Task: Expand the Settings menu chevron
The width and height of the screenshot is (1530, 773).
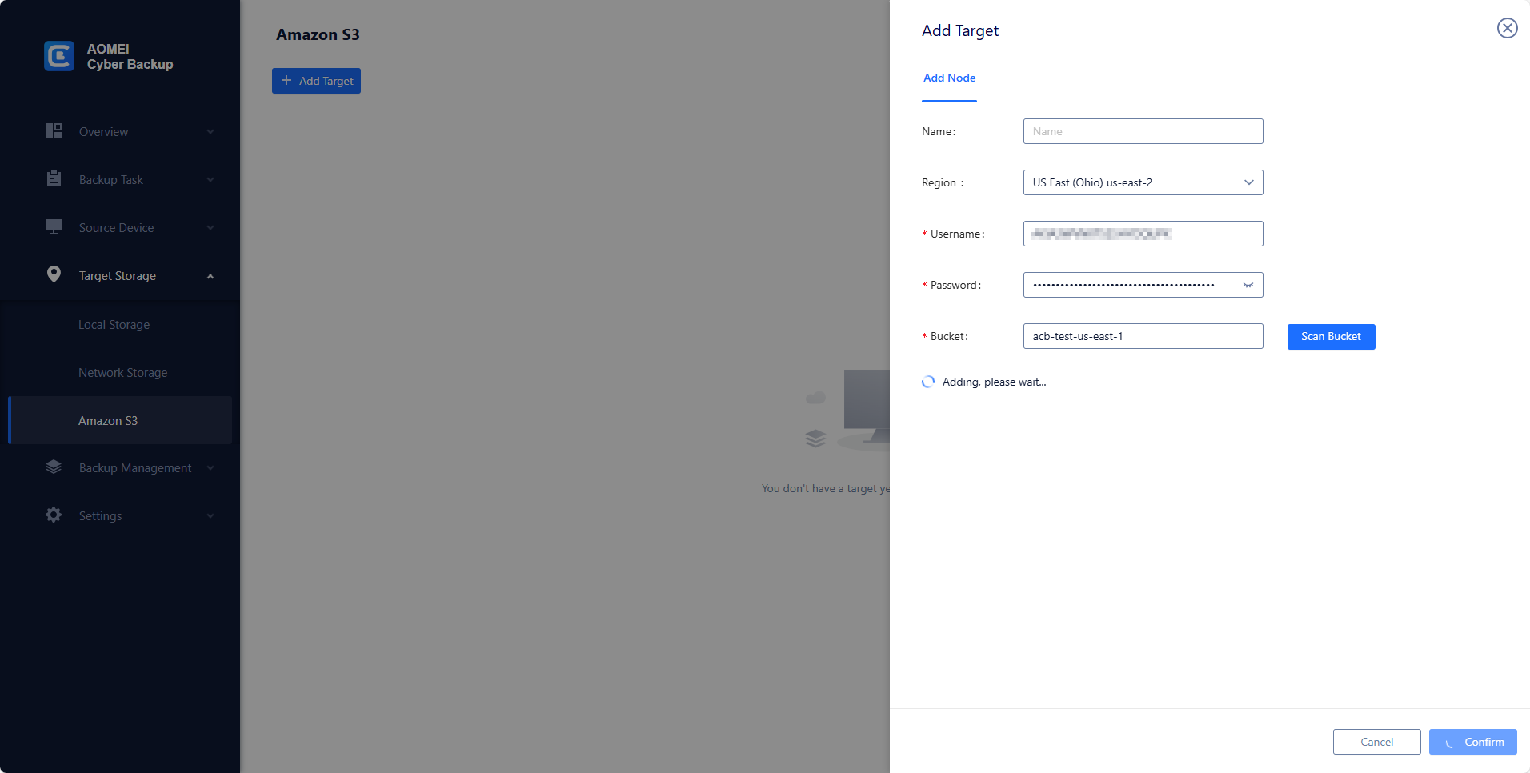Action: 210,516
